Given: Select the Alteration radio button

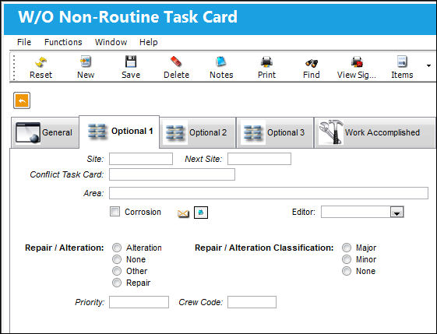Looking at the screenshot, I should pyautogui.click(x=117, y=248).
